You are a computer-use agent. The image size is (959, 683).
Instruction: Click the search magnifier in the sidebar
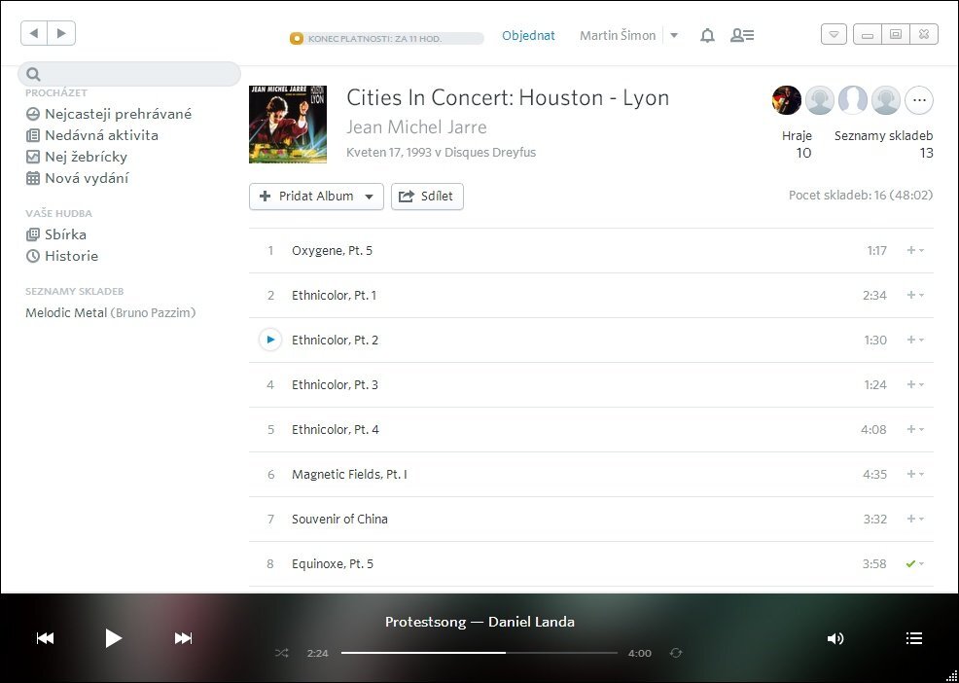(33, 73)
